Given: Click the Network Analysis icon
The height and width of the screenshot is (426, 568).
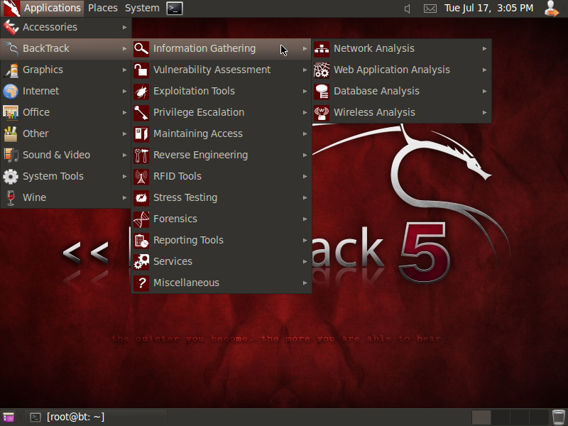Looking at the screenshot, I should pos(322,48).
